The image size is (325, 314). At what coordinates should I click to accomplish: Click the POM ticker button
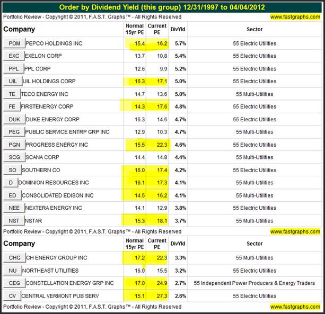14,43
